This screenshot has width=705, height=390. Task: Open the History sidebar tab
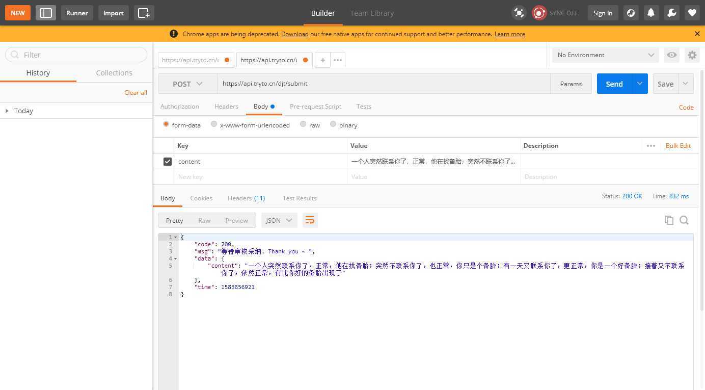tap(38, 73)
